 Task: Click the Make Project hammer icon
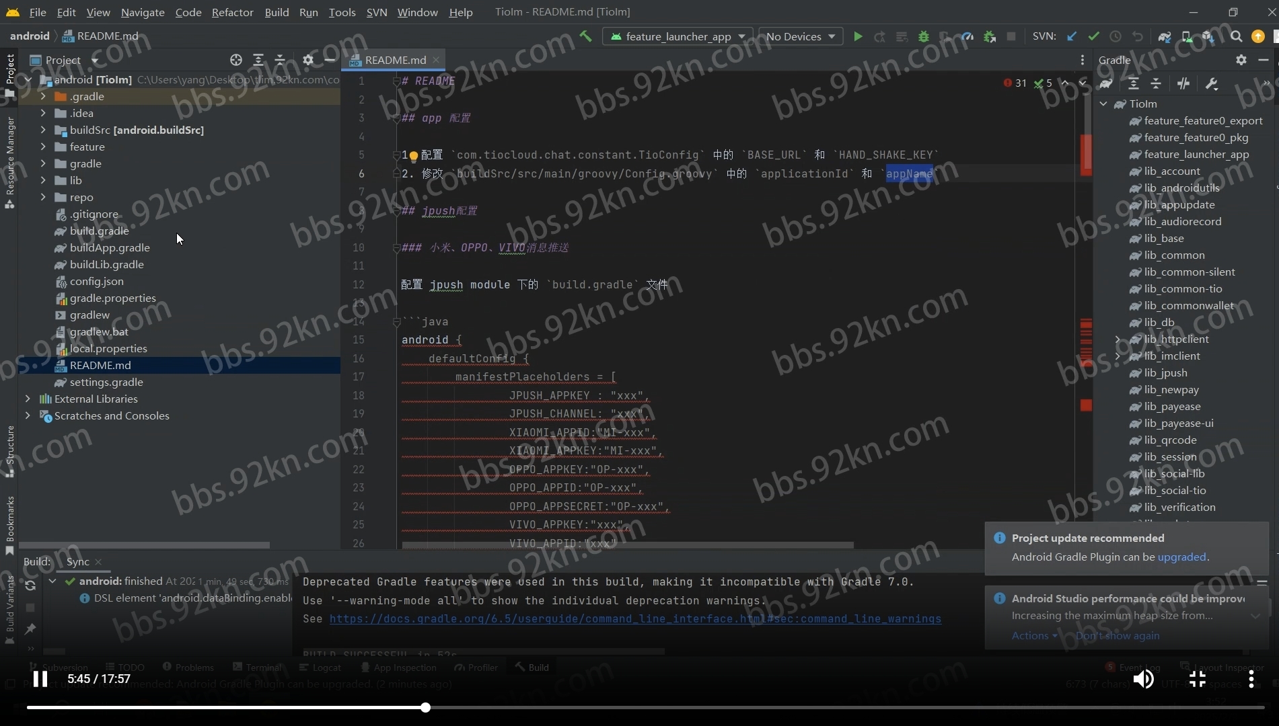point(585,36)
